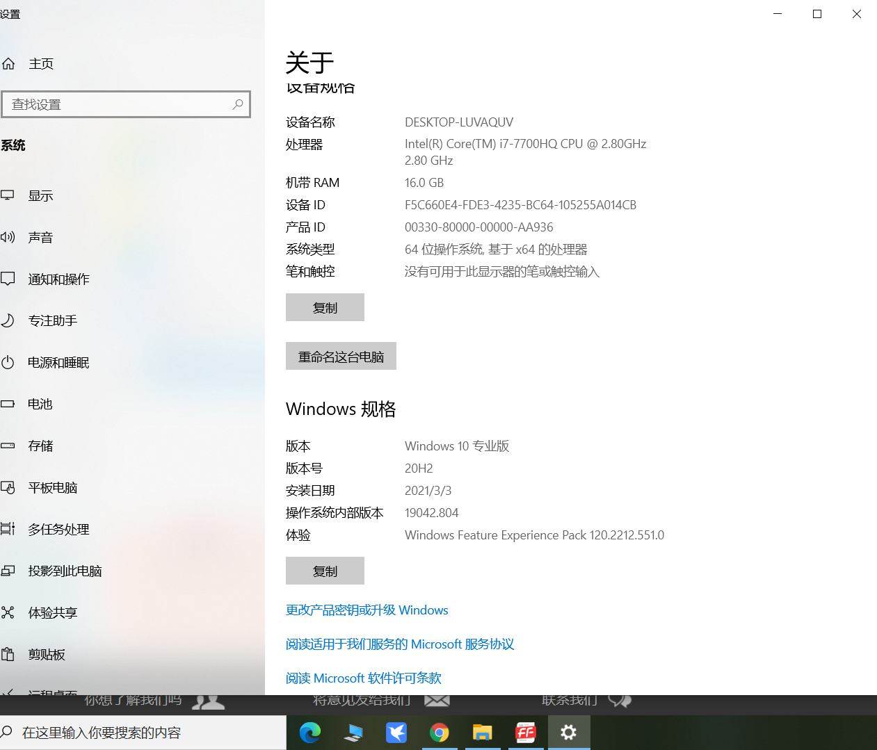877x750 pixels.
Task: Click the taskbar search magnifier icon
Action: tap(8, 732)
